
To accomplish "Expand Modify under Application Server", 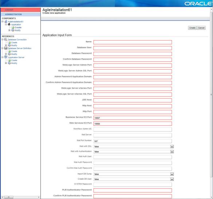I will (6, 63).
